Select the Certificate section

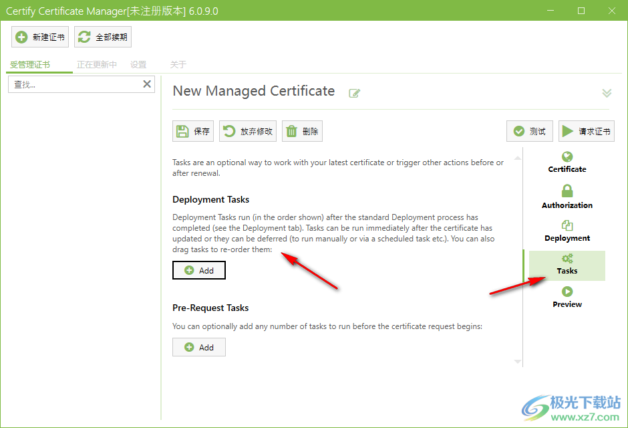click(567, 163)
